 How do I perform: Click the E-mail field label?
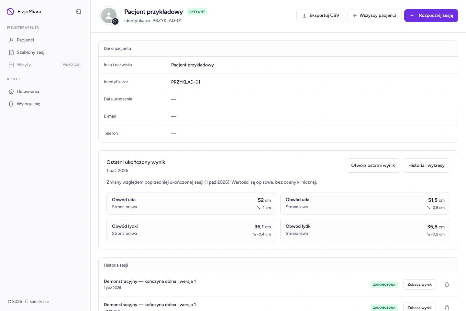[x=110, y=116]
